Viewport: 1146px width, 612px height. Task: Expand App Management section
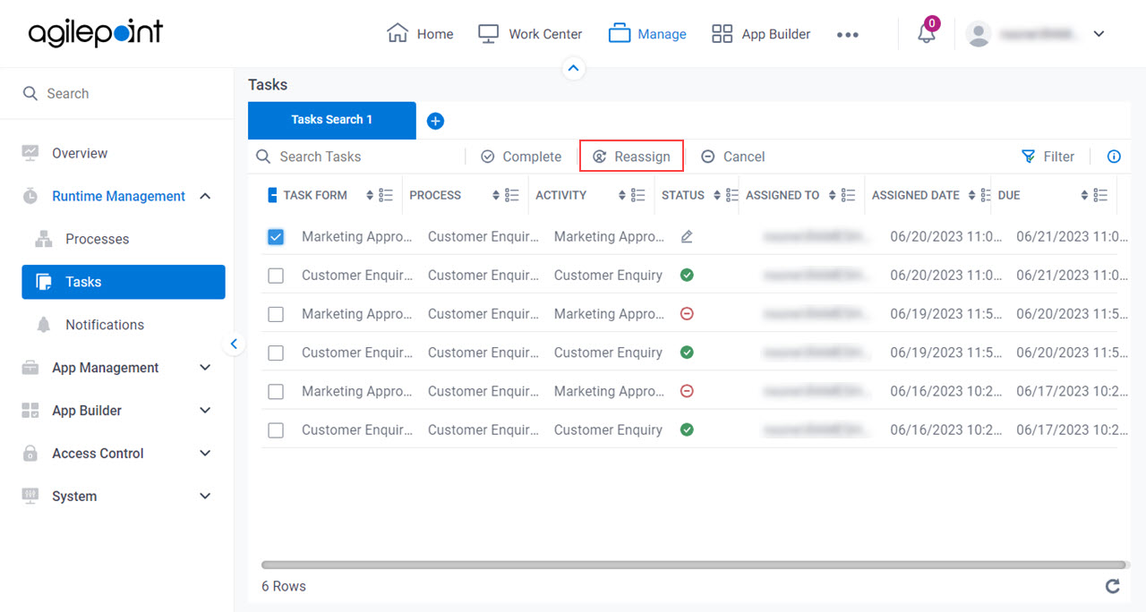[205, 368]
